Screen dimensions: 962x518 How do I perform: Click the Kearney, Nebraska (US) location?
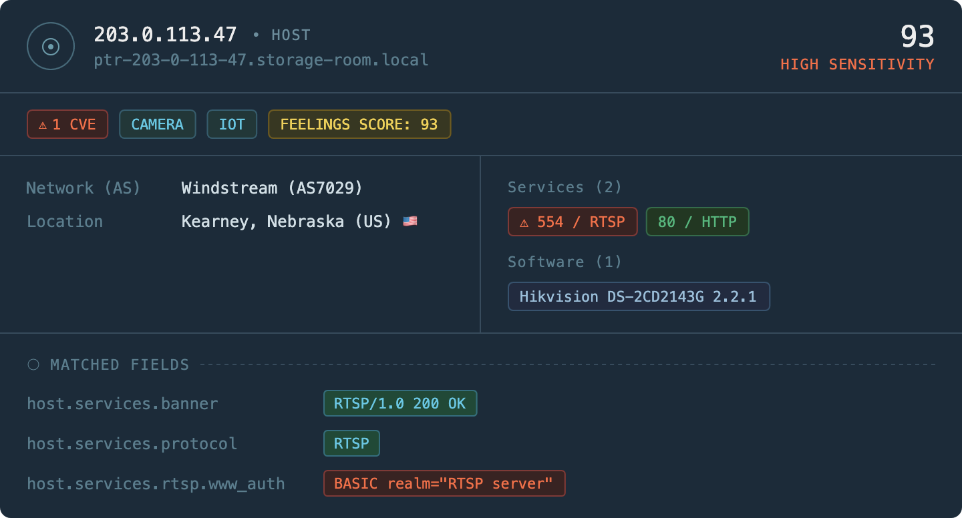pyautogui.click(x=286, y=222)
